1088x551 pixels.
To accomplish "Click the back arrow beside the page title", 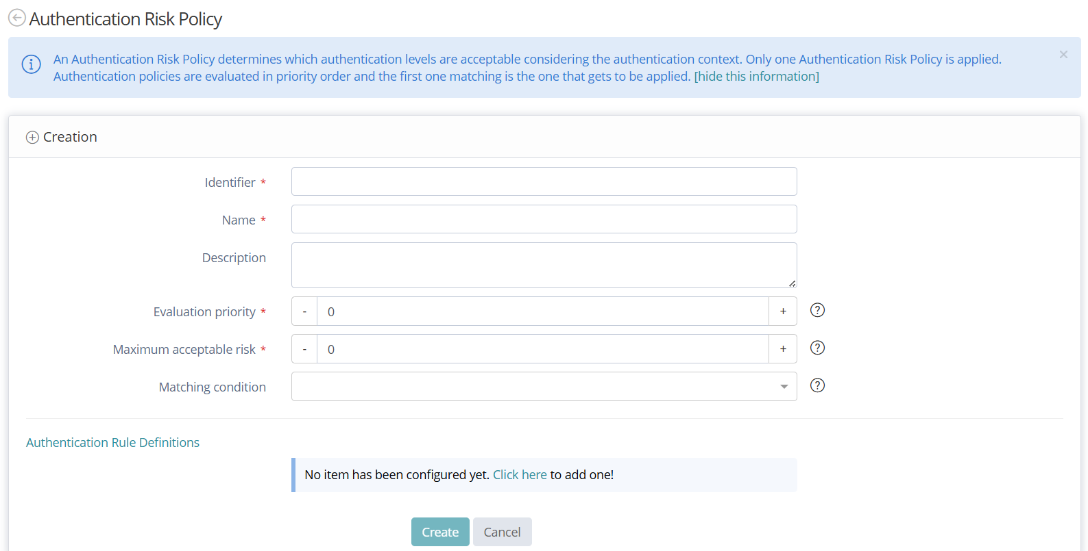I will click(17, 18).
